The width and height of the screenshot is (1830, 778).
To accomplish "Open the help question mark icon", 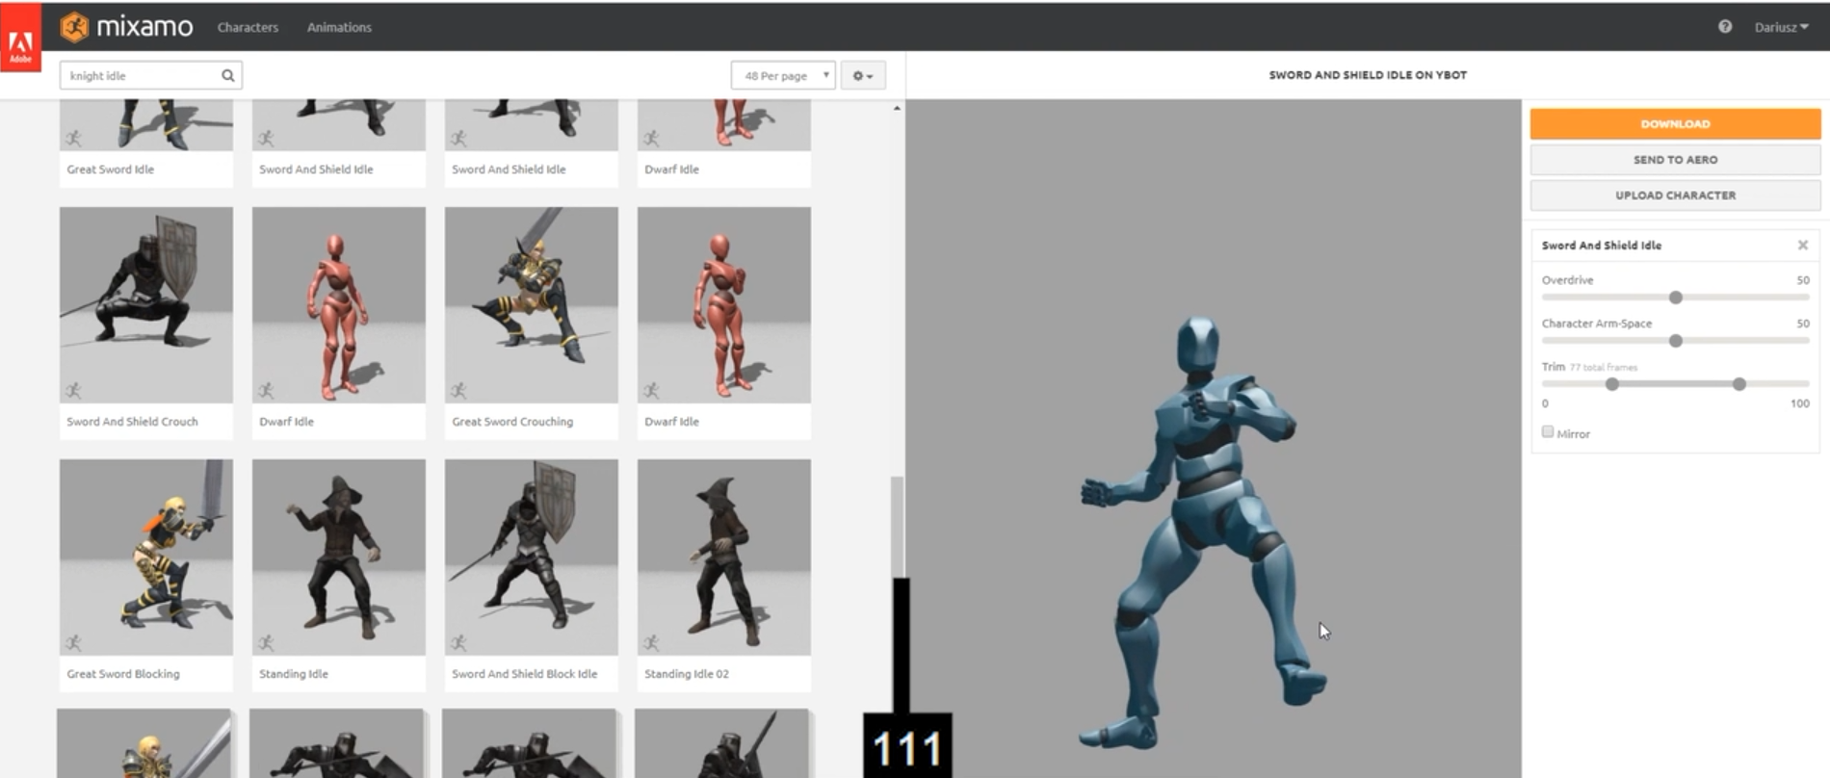I will point(1725,27).
